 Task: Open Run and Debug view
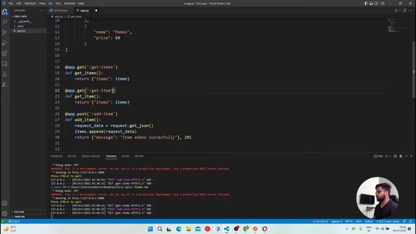(5, 43)
